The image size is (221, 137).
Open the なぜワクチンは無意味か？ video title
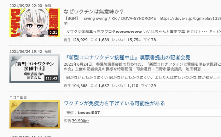[94, 12]
